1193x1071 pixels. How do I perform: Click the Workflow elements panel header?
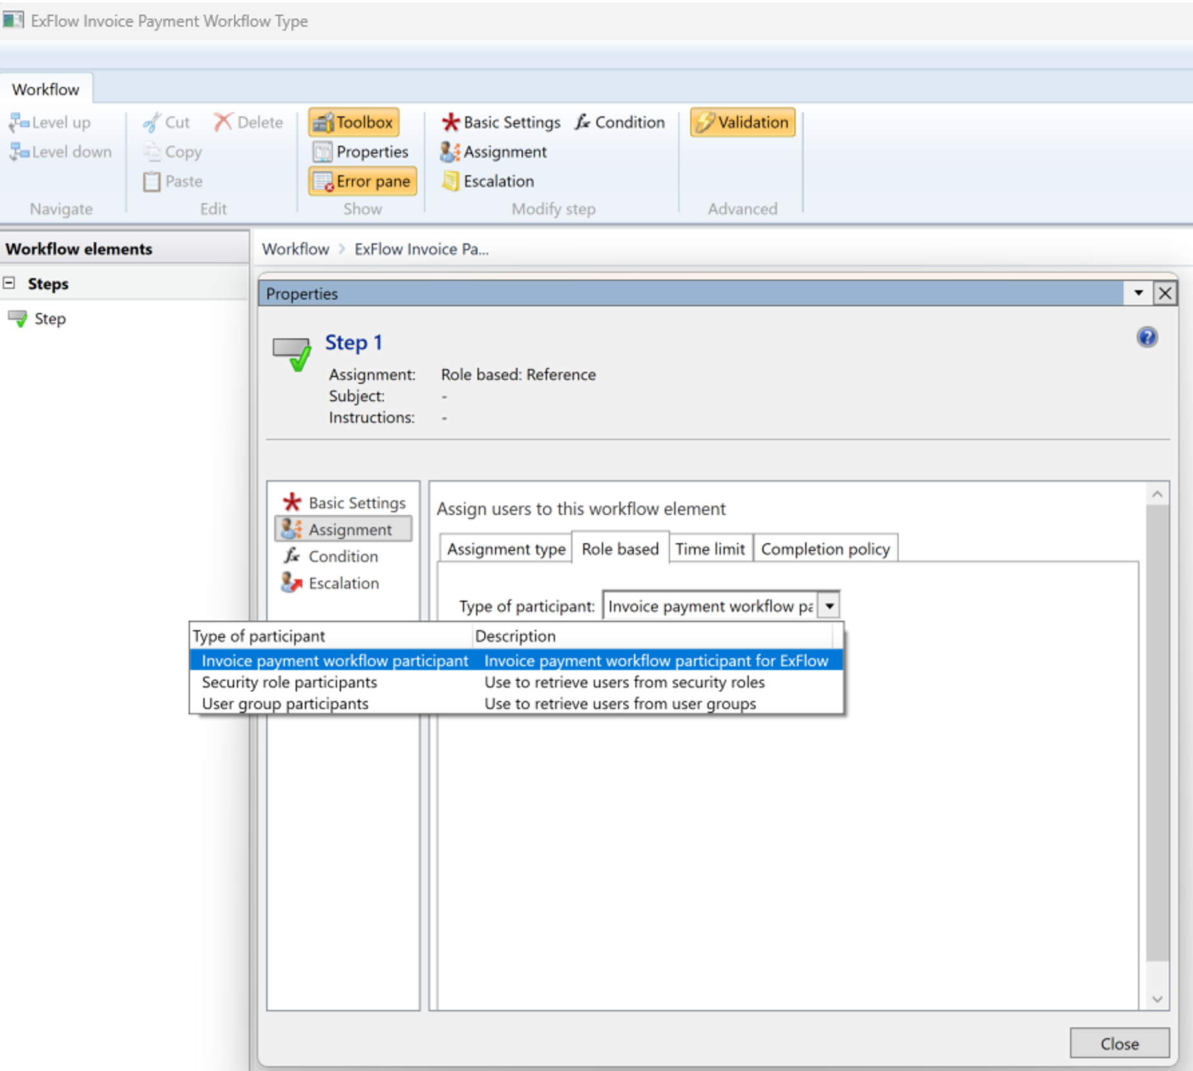[124, 249]
